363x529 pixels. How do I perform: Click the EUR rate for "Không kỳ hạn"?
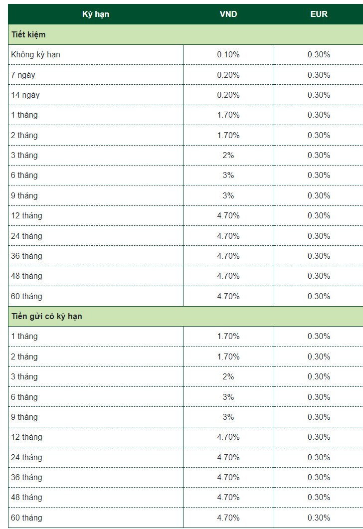pyautogui.click(x=319, y=55)
